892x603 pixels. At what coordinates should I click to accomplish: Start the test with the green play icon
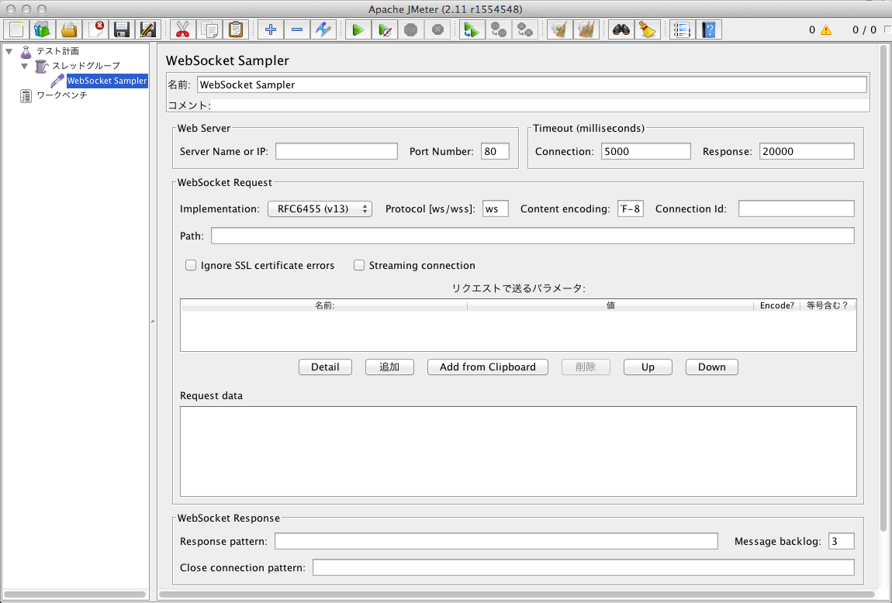coord(358,29)
